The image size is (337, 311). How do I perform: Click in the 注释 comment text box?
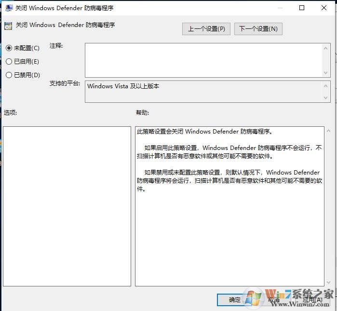point(203,60)
